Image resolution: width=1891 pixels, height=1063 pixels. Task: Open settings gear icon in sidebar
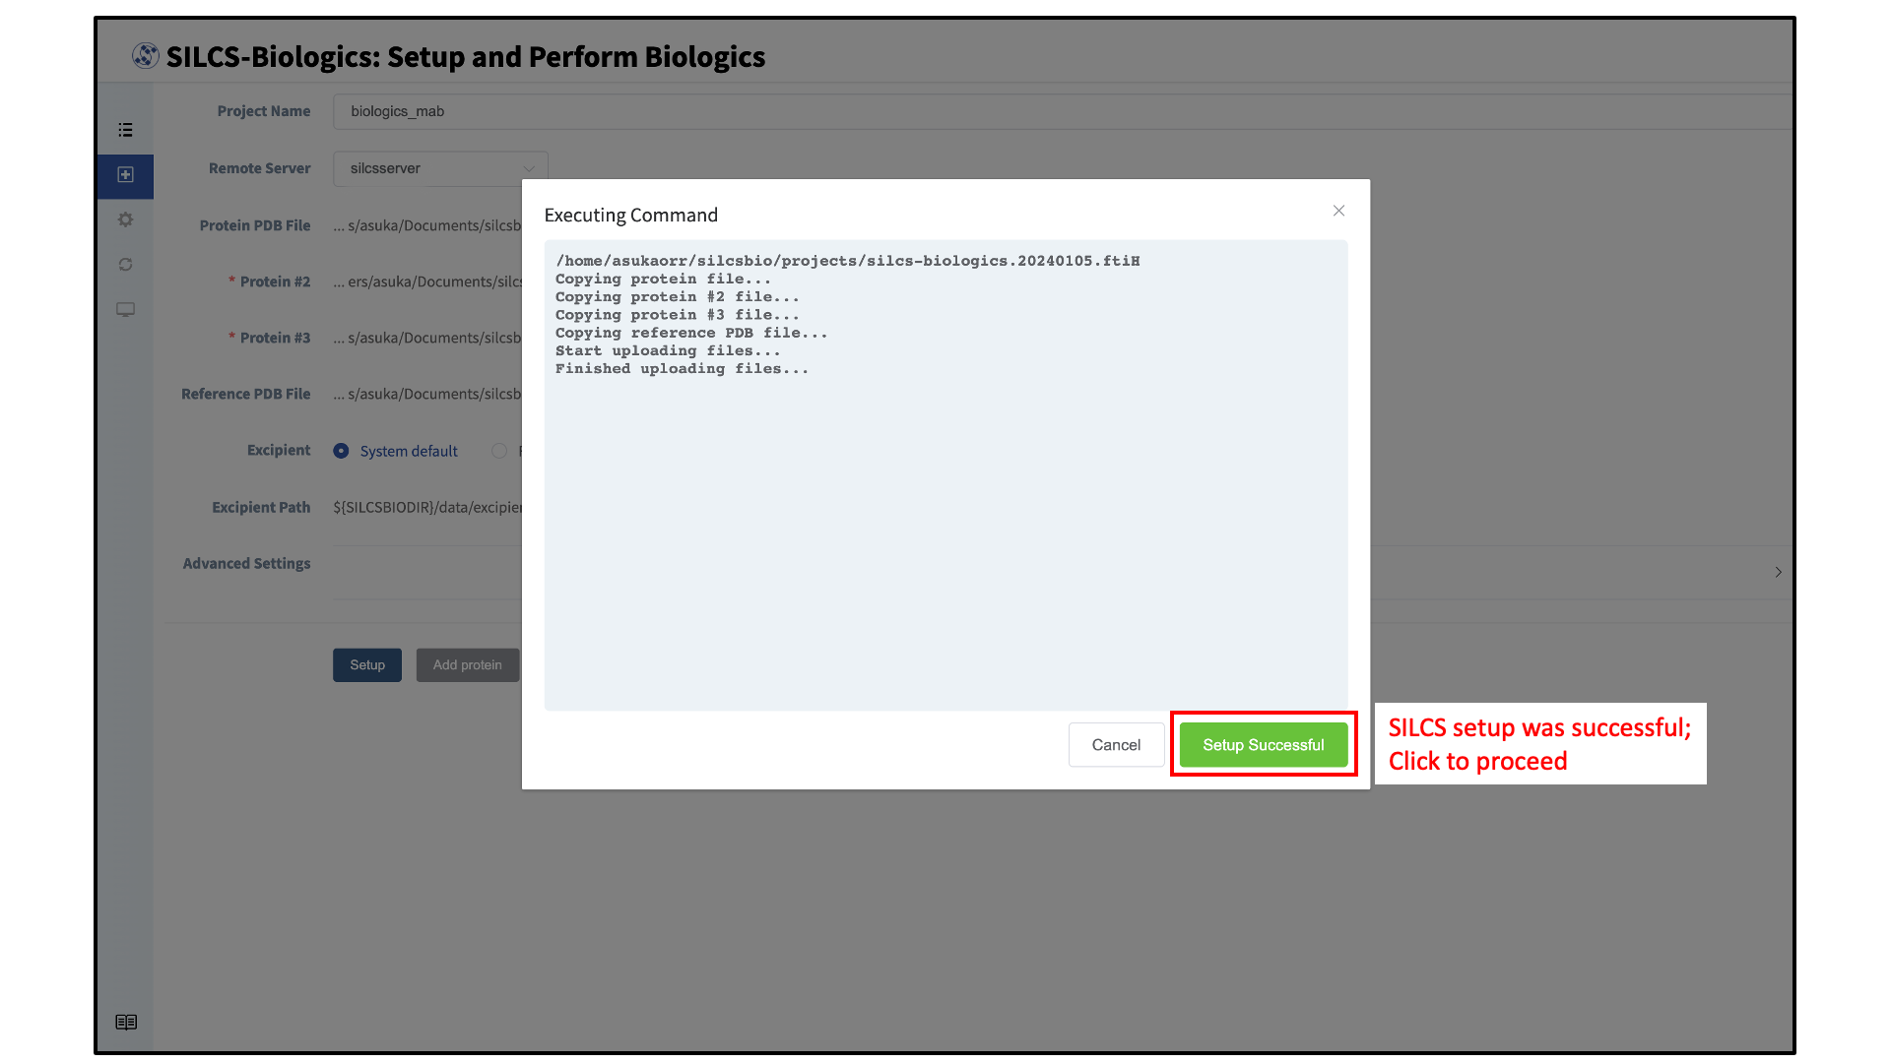[125, 219]
